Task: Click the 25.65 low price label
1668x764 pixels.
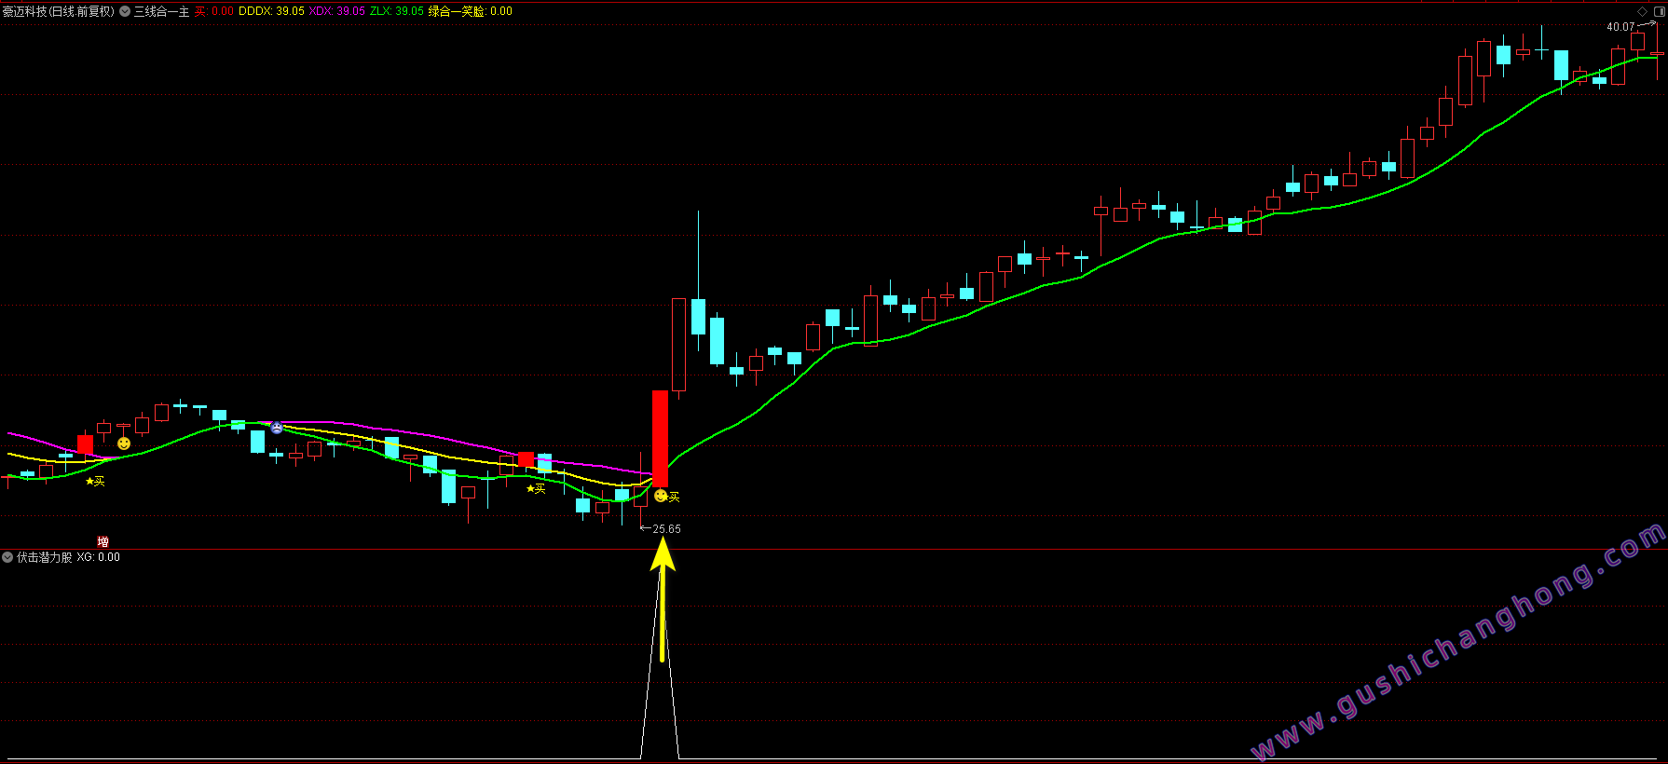Action: point(666,529)
